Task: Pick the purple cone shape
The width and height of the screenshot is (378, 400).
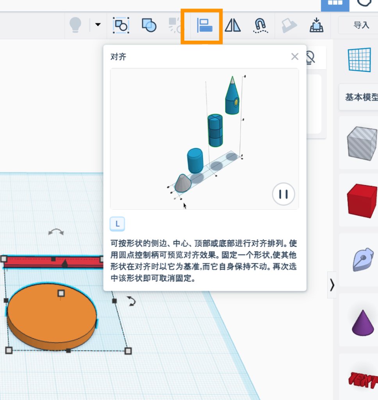Action: [x=363, y=322]
